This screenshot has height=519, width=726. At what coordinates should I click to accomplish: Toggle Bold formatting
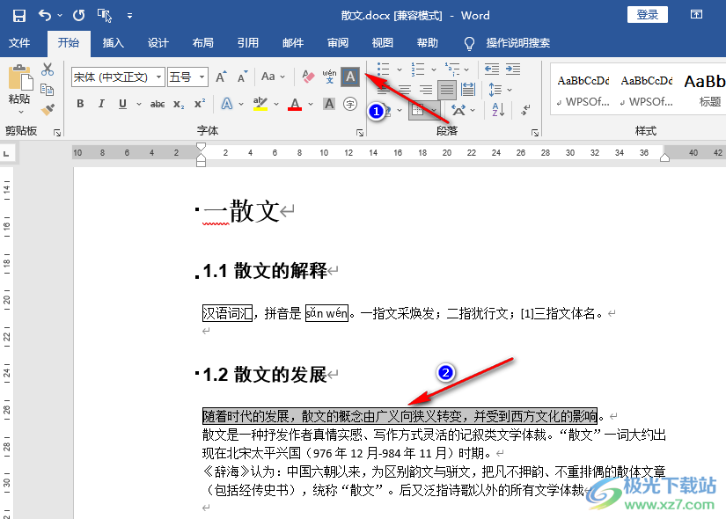point(80,104)
